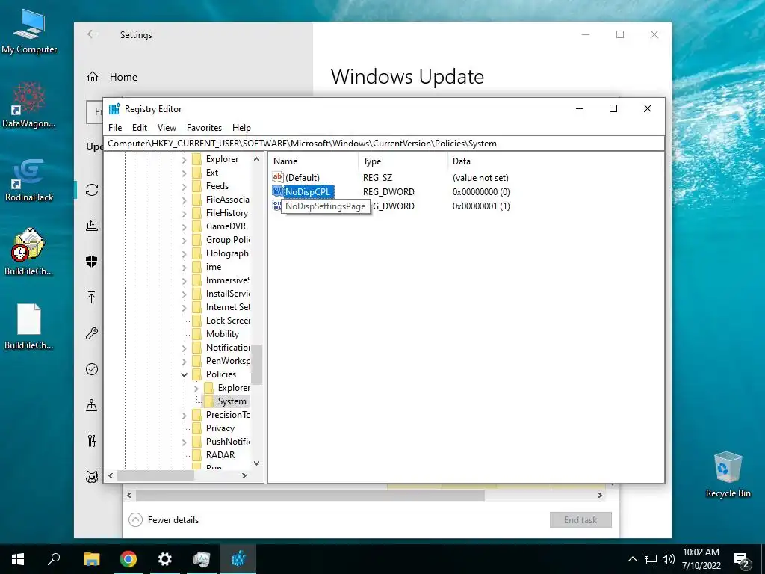Sort values by Name column header

point(314,161)
